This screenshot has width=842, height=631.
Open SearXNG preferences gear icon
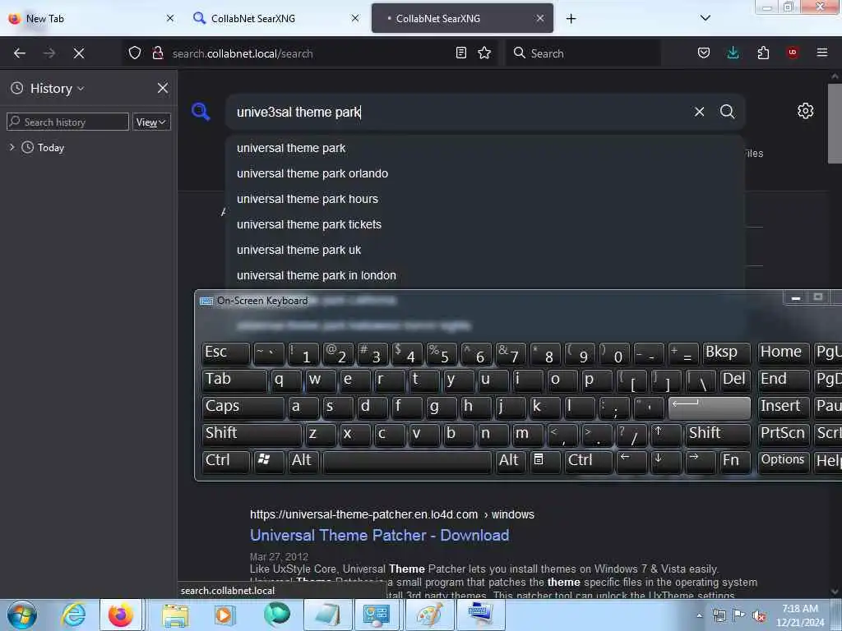[805, 111]
